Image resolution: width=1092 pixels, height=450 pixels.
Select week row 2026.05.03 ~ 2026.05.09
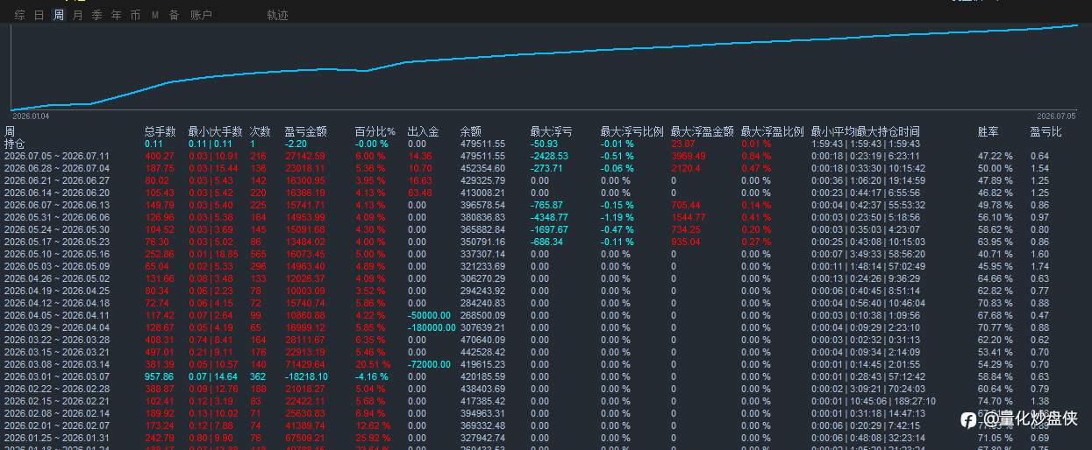click(57, 266)
